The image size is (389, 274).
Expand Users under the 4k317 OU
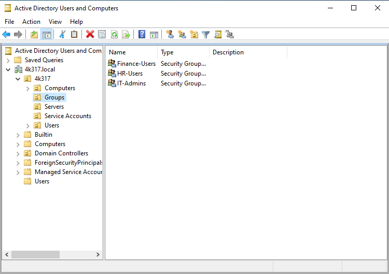click(x=28, y=126)
